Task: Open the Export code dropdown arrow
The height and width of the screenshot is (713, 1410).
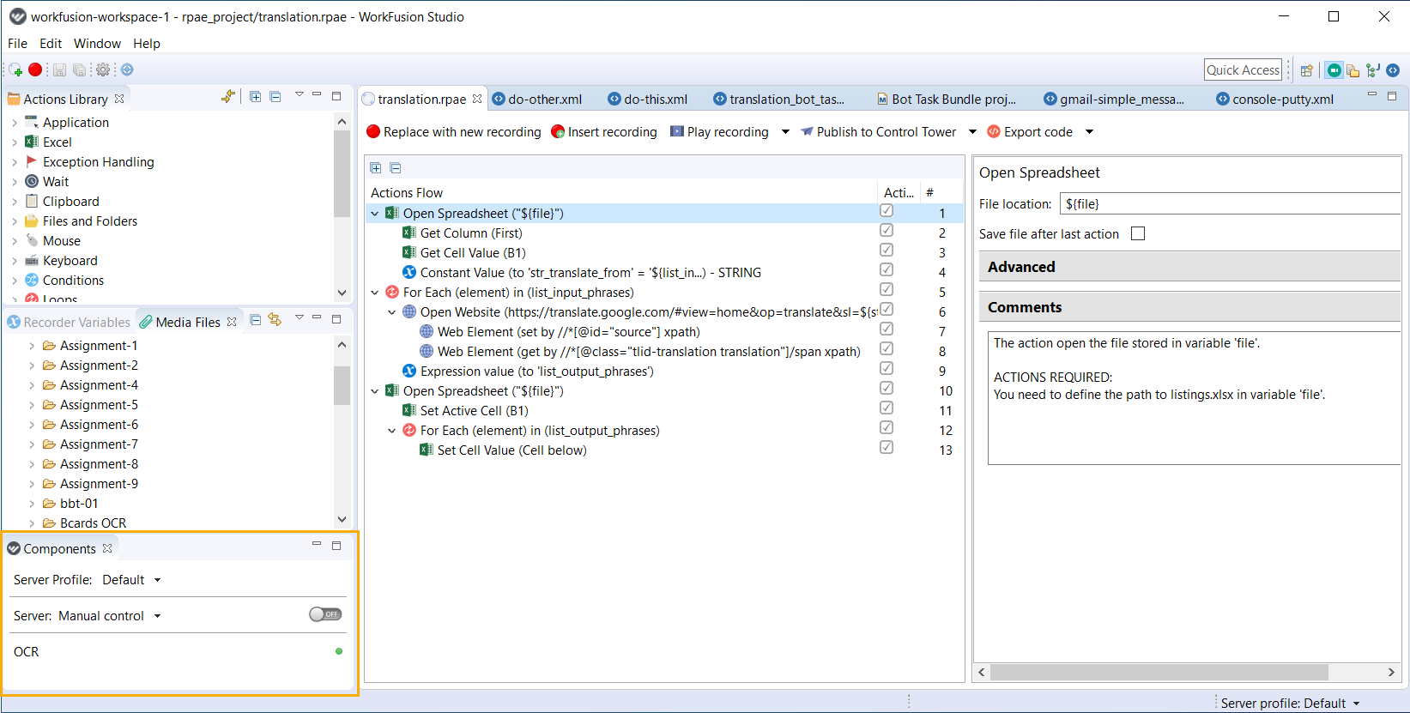Action: [x=1089, y=132]
